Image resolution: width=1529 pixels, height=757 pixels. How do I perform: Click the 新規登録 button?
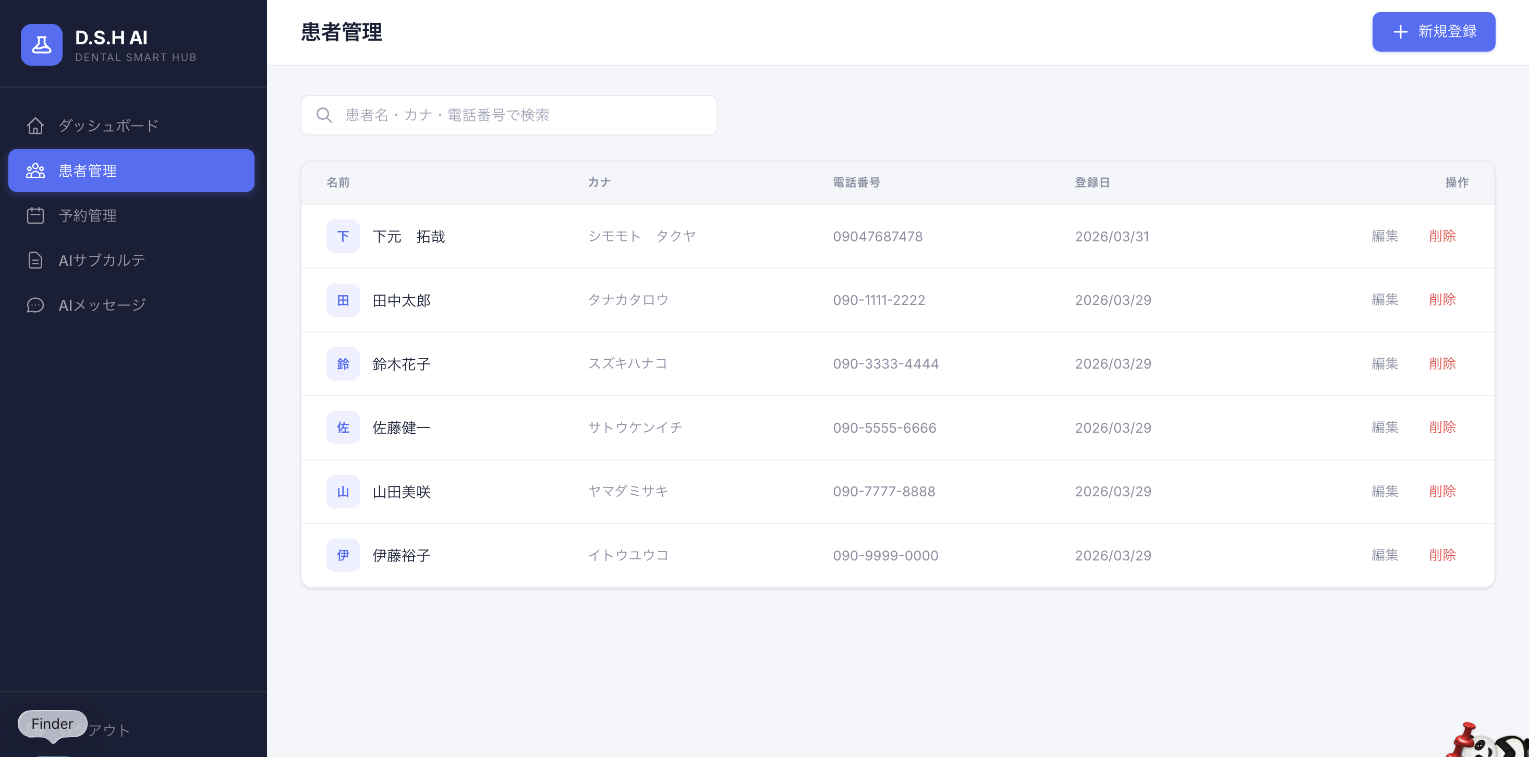pyautogui.click(x=1434, y=32)
